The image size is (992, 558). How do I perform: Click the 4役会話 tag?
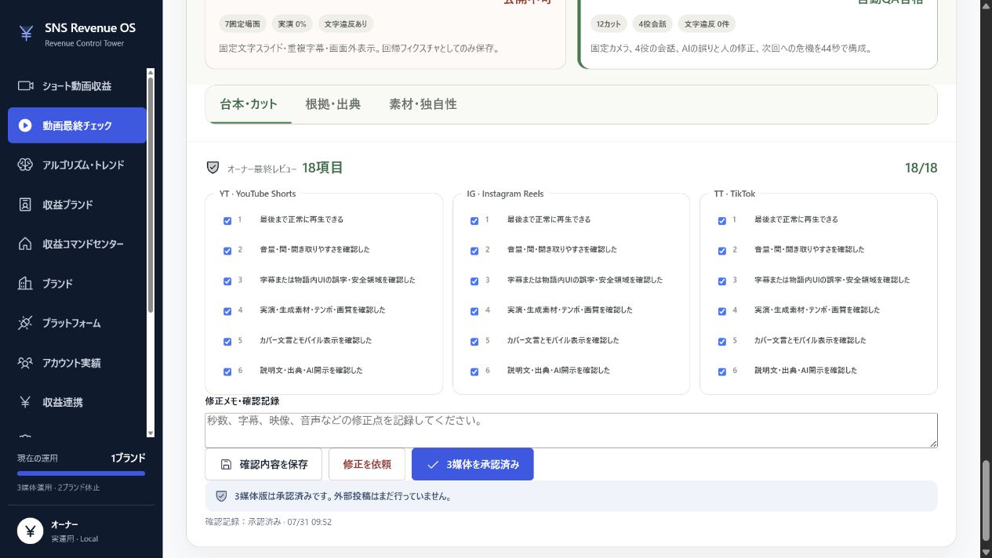(652, 24)
